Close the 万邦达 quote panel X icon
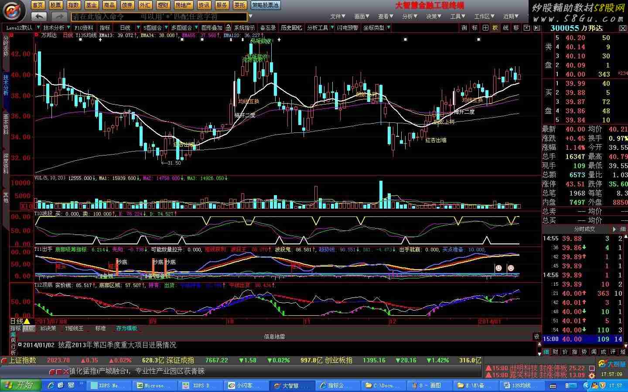Screen dimensions: 628x392 (623, 28)
